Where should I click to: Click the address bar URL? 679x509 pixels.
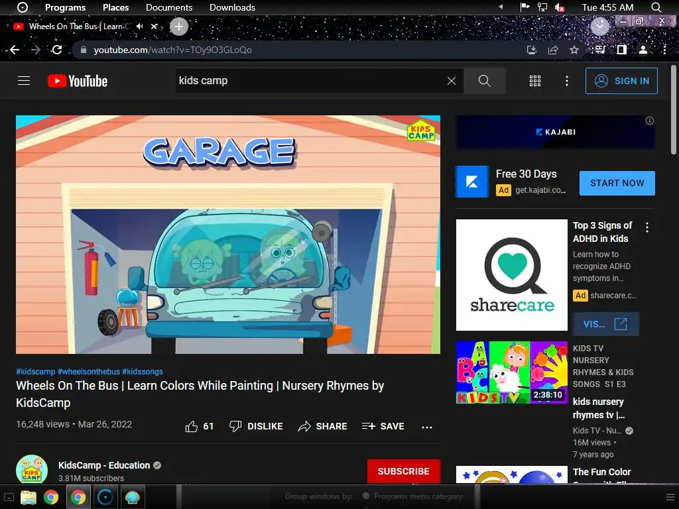pos(172,50)
